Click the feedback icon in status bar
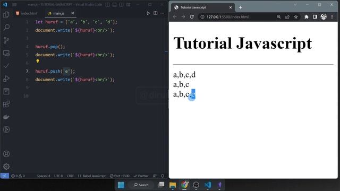This screenshot has height=191, width=340. click(155, 176)
